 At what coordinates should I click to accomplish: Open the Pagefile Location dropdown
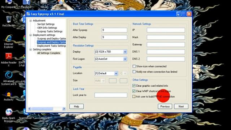click(116, 73)
